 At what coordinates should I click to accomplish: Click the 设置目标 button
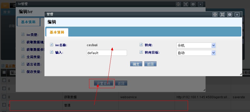coord(103,83)
